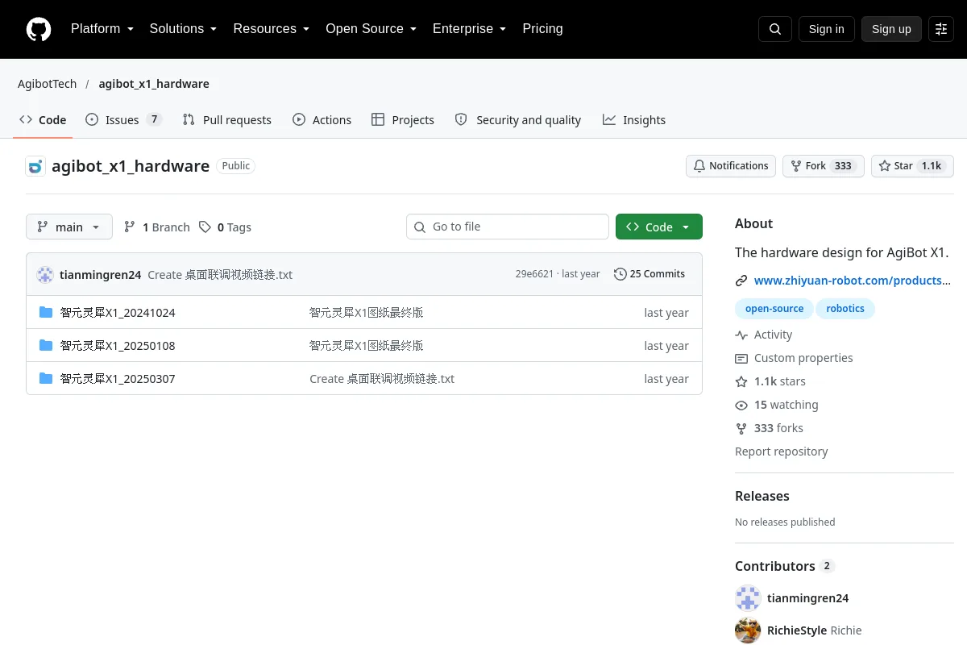Focus the Go to file field
The image size is (967, 645).
tap(508, 227)
